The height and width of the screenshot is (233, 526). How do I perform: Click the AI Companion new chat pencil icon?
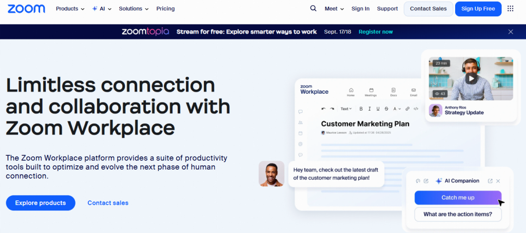(x=426, y=181)
